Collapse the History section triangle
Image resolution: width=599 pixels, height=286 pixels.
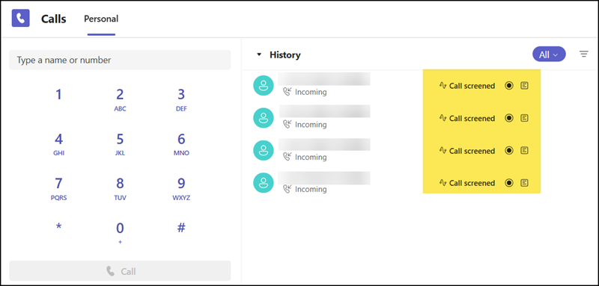(259, 55)
